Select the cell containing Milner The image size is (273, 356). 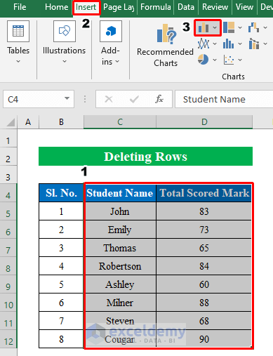[x=120, y=303]
